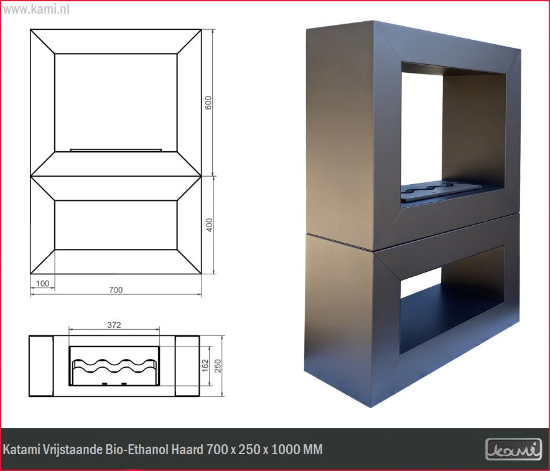Click the 600 height dimension label
This screenshot has width=550, height=471.
[x=209, y=103]
